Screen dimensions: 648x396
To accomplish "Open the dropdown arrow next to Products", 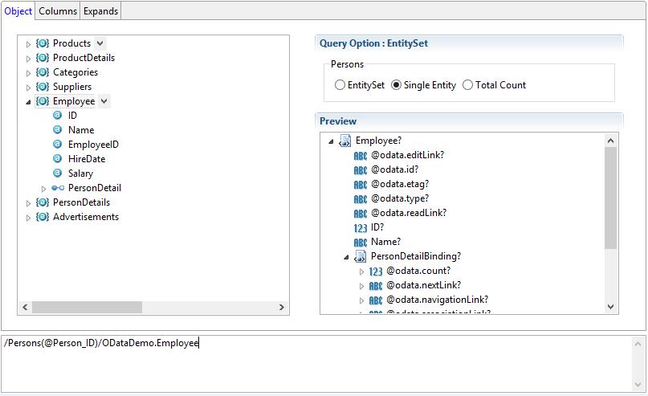I will (100, 43).
